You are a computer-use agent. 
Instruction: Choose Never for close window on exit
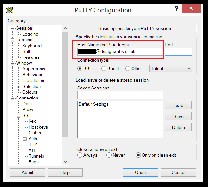tap(109, 155)
